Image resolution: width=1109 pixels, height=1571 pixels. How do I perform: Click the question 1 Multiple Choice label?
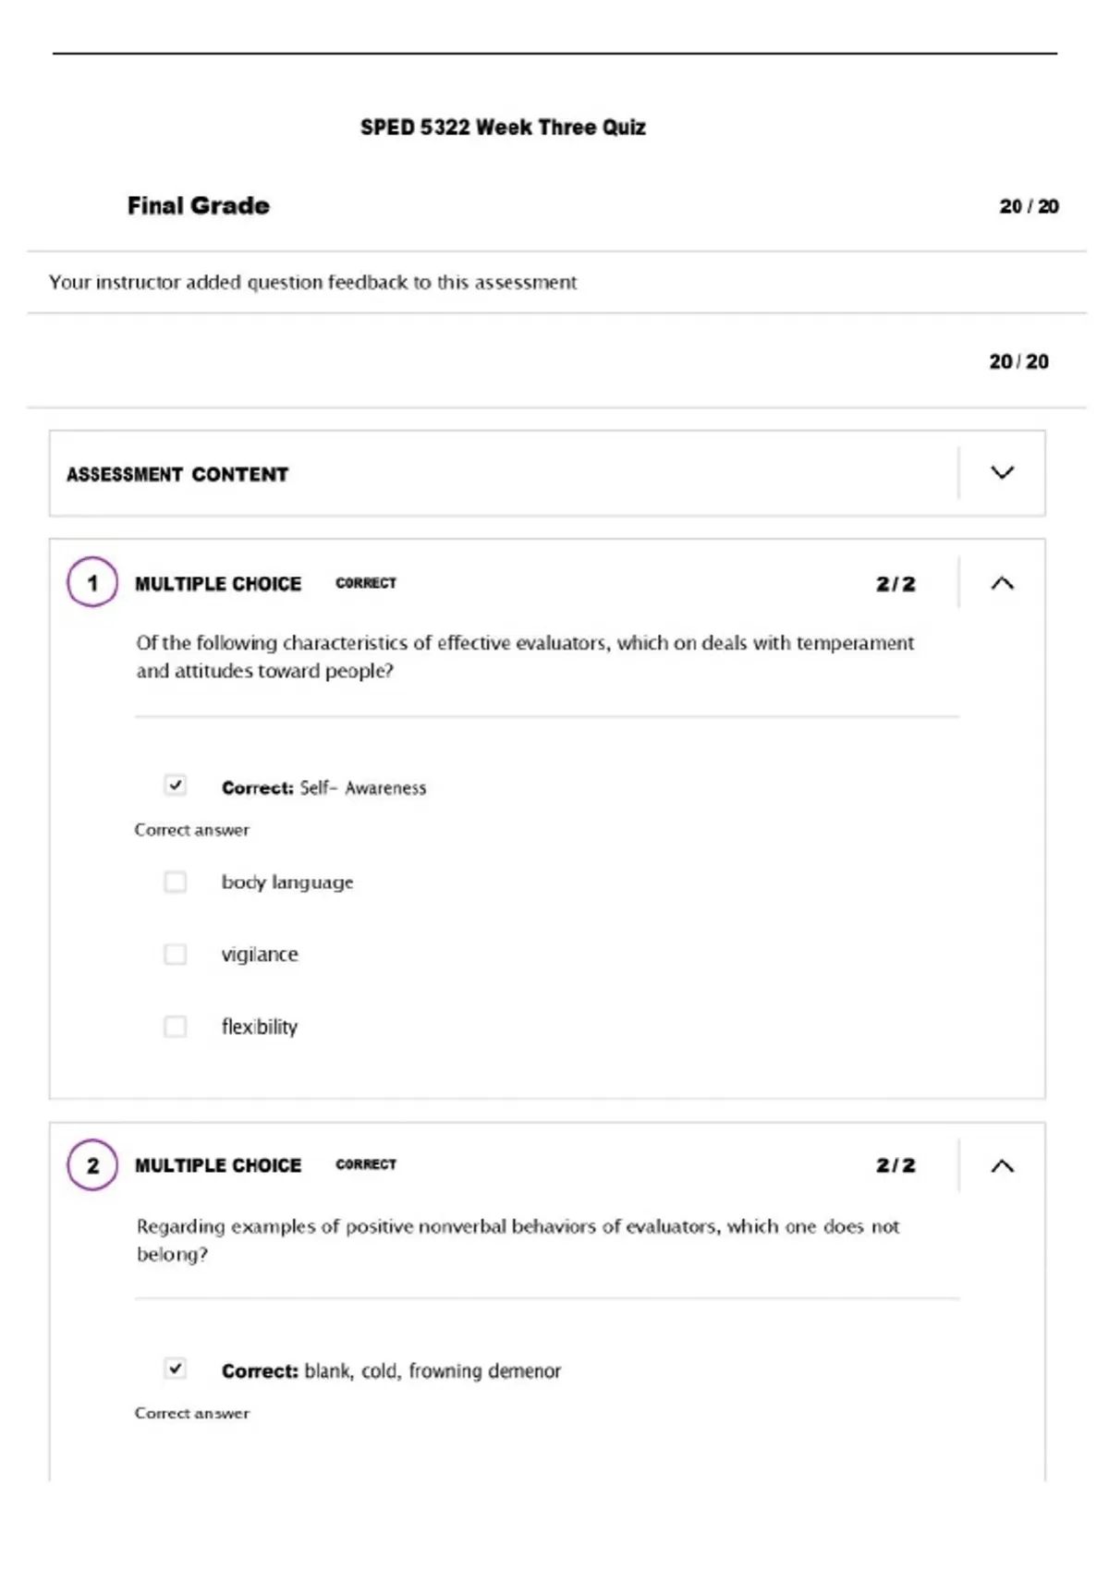coord(218,584)
